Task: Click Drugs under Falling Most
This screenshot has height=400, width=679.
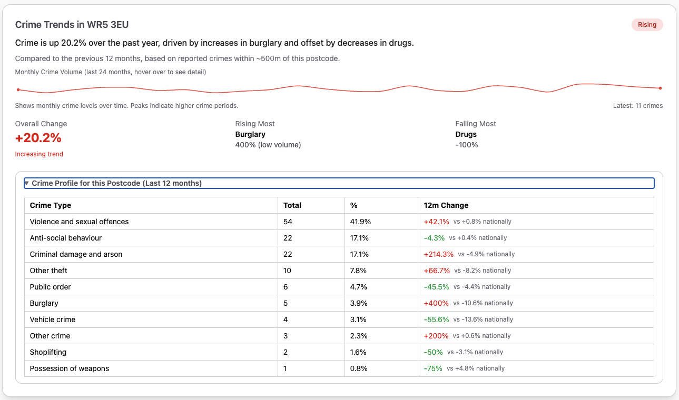Action: [466, 134]
